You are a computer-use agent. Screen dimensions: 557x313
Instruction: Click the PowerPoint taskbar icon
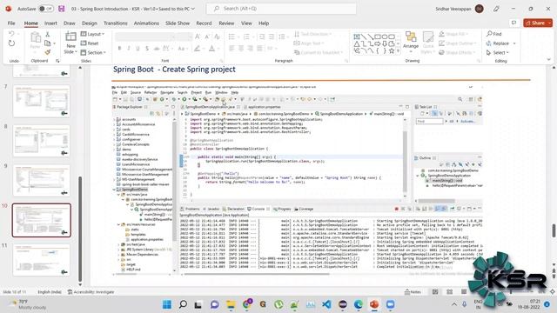pyautogui.click(x=374, y=304)
